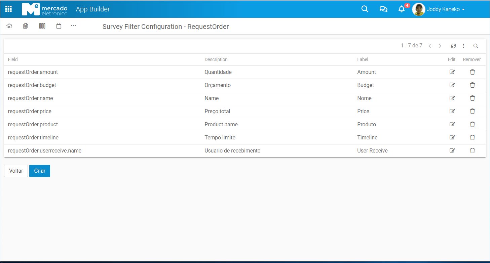
Task: Open the apps grid menu icon
Action: [8, 9]
